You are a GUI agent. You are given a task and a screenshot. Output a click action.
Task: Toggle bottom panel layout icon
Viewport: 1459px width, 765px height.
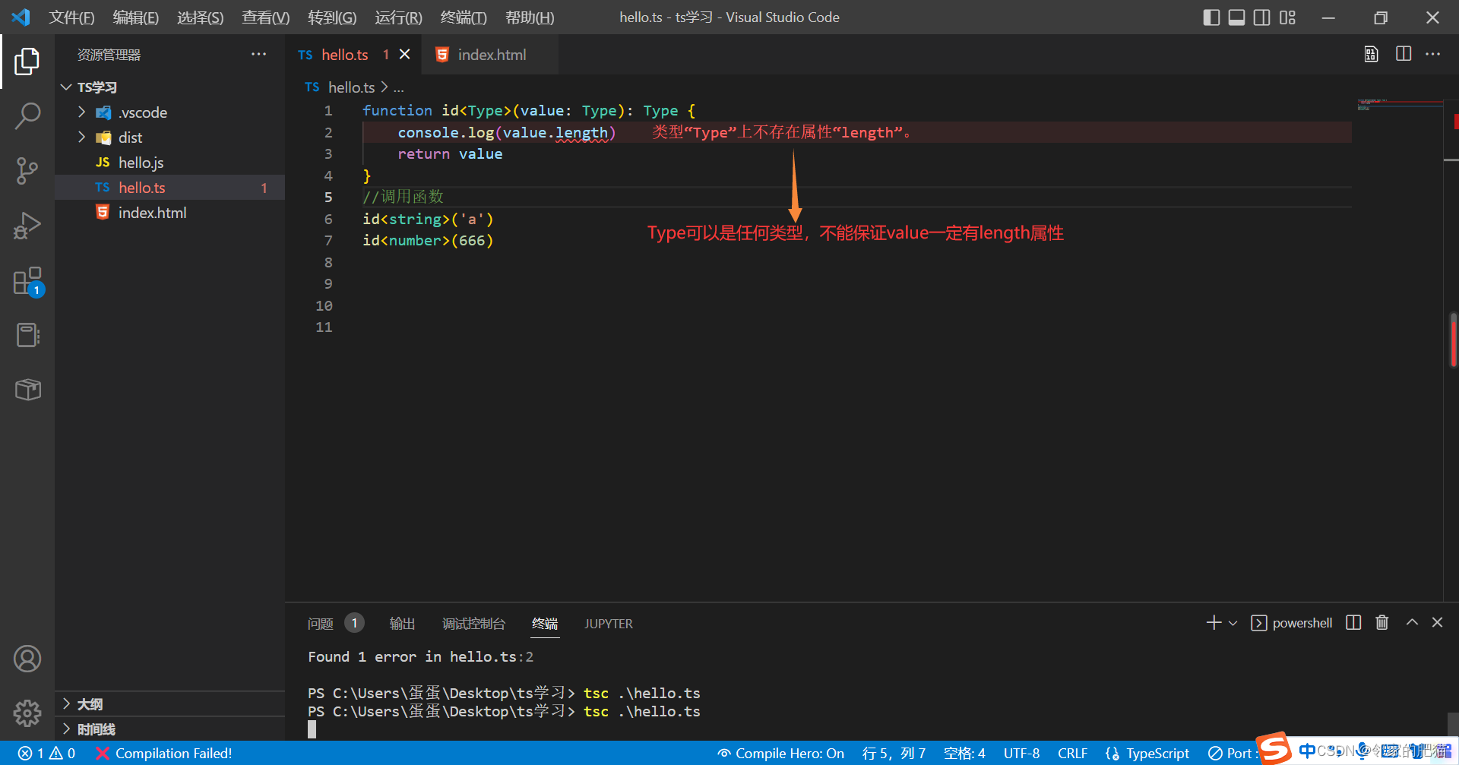[1237, 17]
